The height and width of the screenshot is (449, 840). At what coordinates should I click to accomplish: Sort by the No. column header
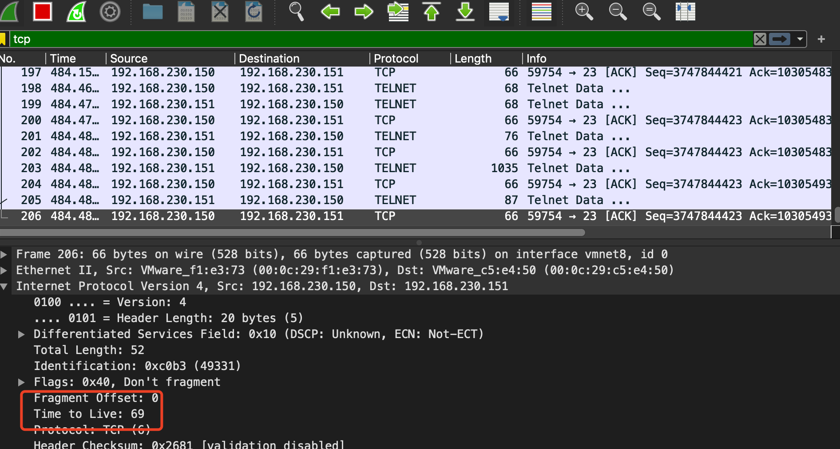click(x=22, y=59)
